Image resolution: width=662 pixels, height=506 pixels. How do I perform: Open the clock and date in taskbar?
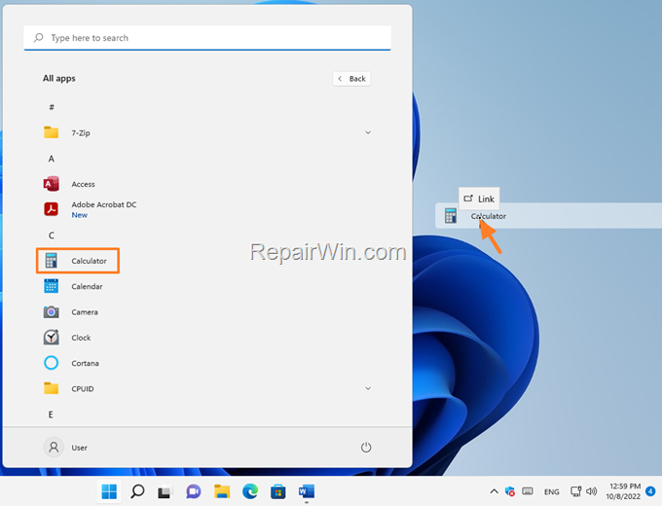[x=624, y=491]
